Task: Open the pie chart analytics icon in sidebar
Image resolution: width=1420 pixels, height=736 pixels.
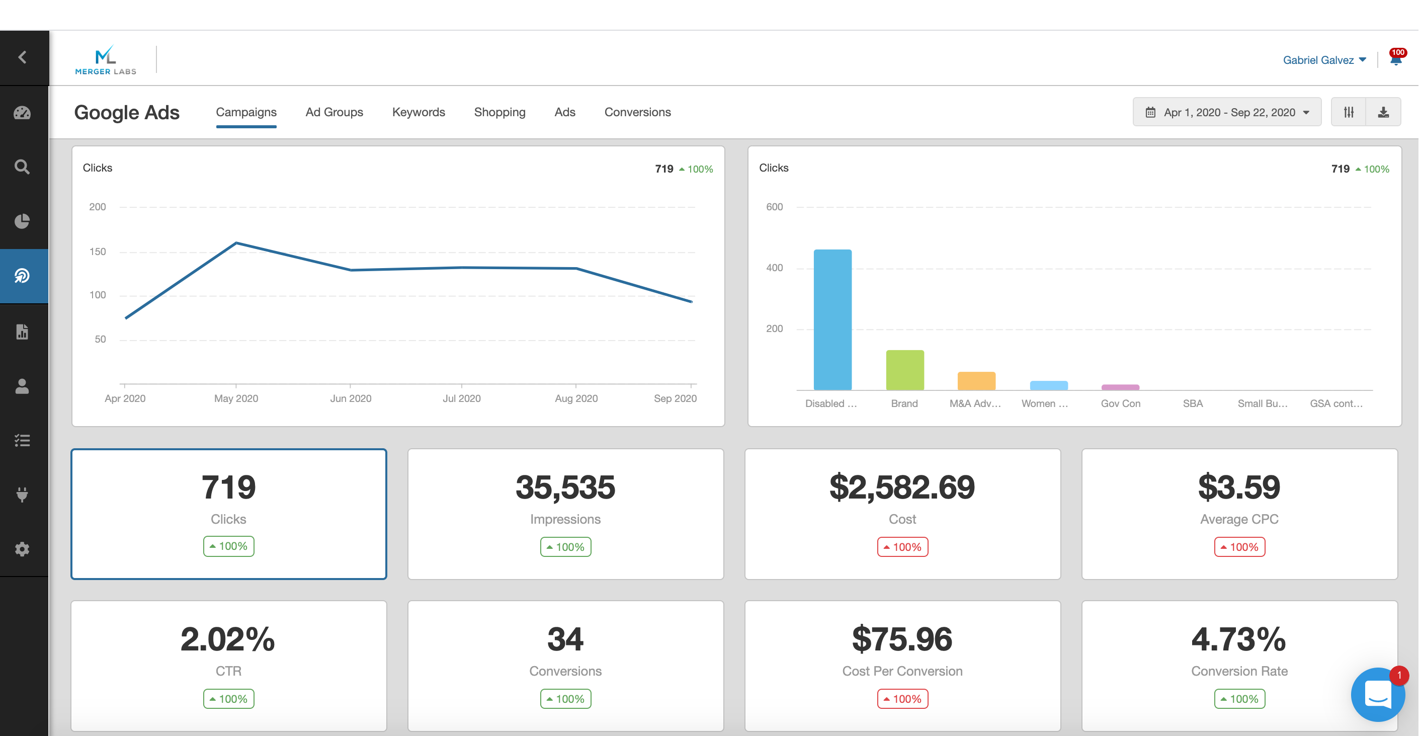Action: pos(23,222)
